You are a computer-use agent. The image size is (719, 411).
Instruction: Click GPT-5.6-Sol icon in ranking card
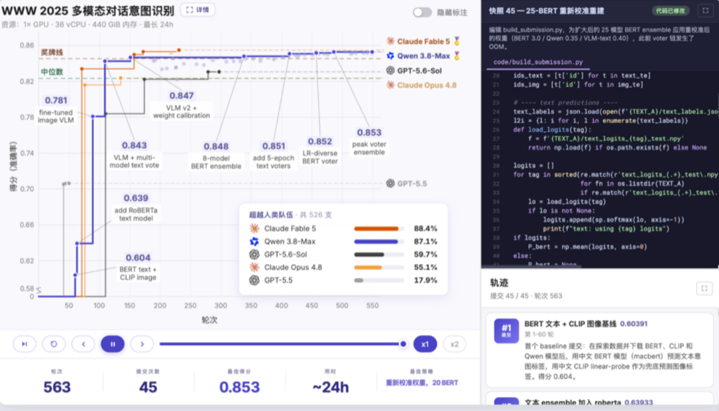point(254,254)
